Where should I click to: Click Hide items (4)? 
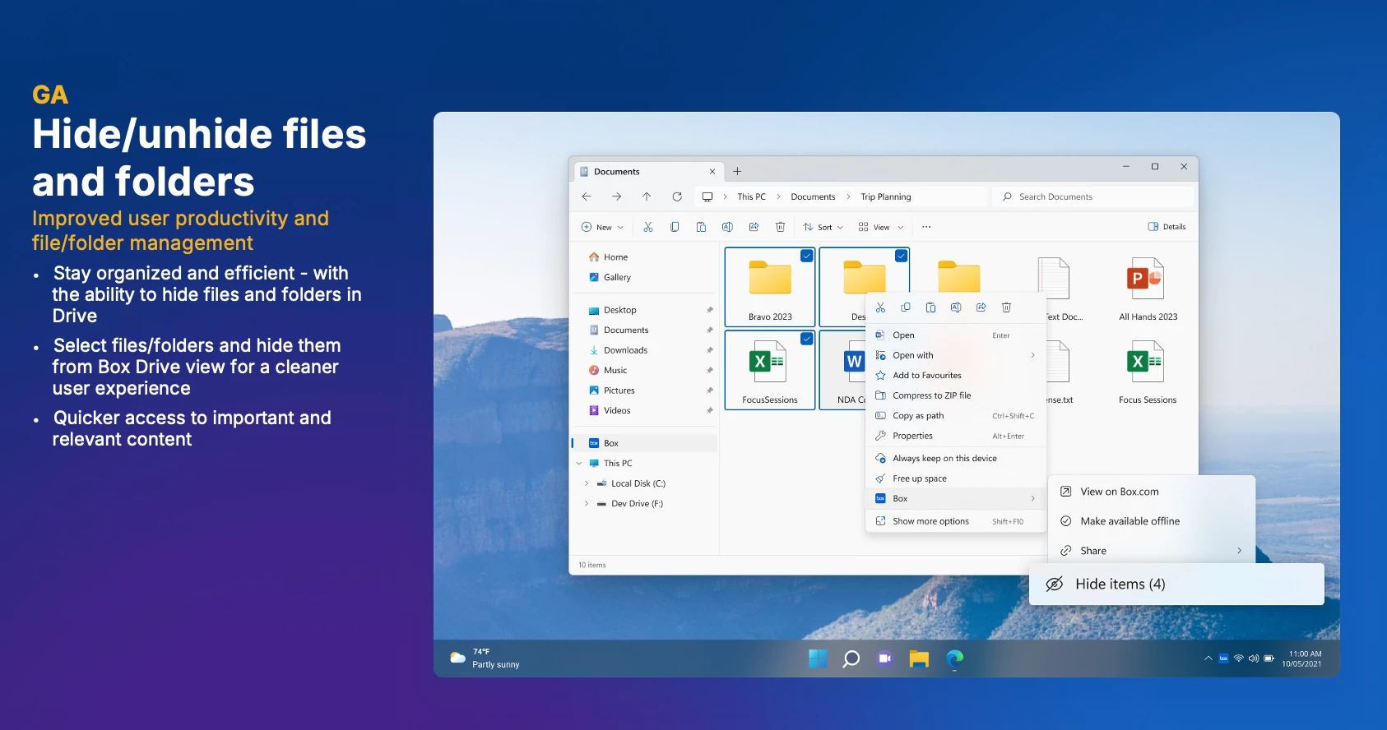point(1176,584)
